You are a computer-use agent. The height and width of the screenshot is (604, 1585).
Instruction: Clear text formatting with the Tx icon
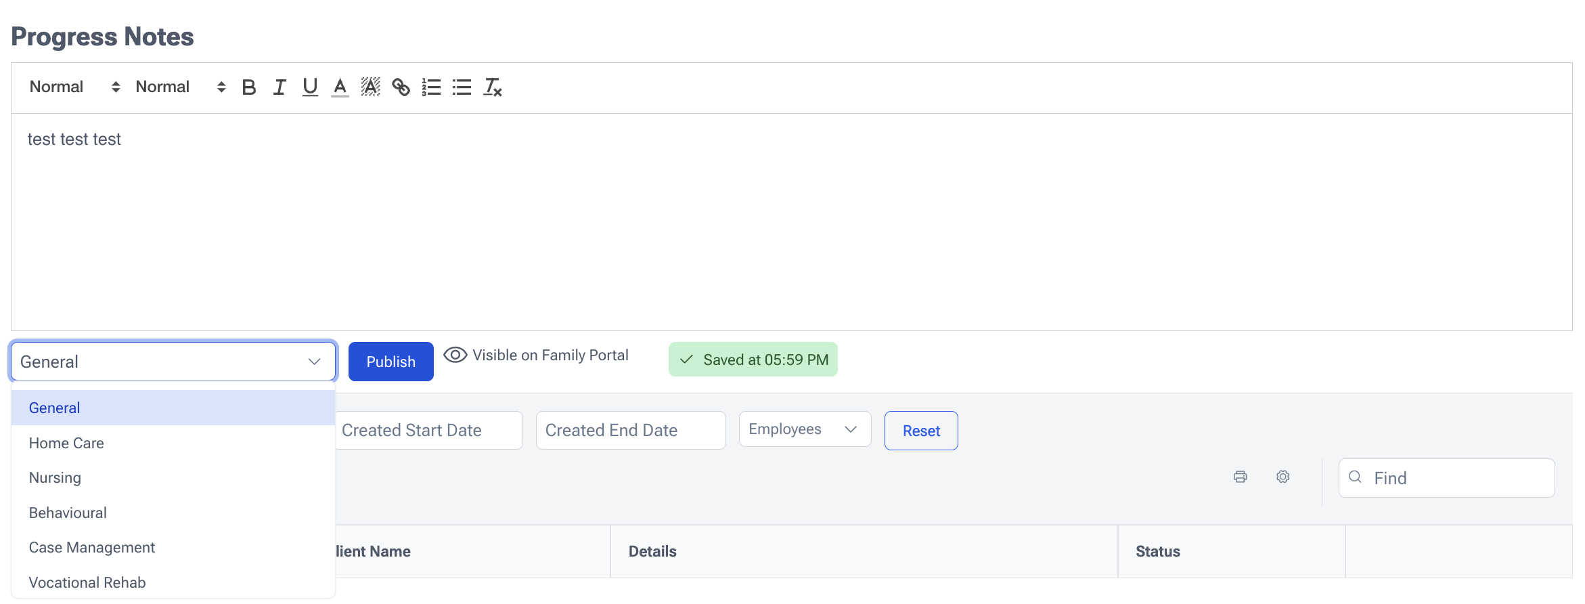pyautogui.click(x=493, y=87)
